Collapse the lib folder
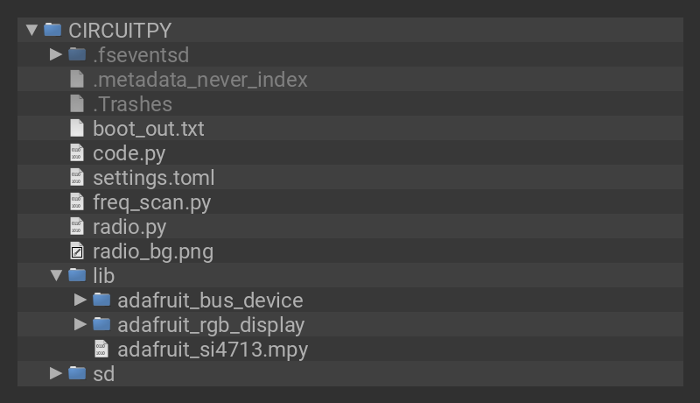Image resolution: width=700 pixels, height=403 pixels. pos(56,275)
